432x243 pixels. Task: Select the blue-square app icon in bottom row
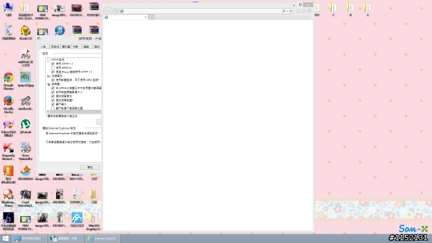(76, 219)
